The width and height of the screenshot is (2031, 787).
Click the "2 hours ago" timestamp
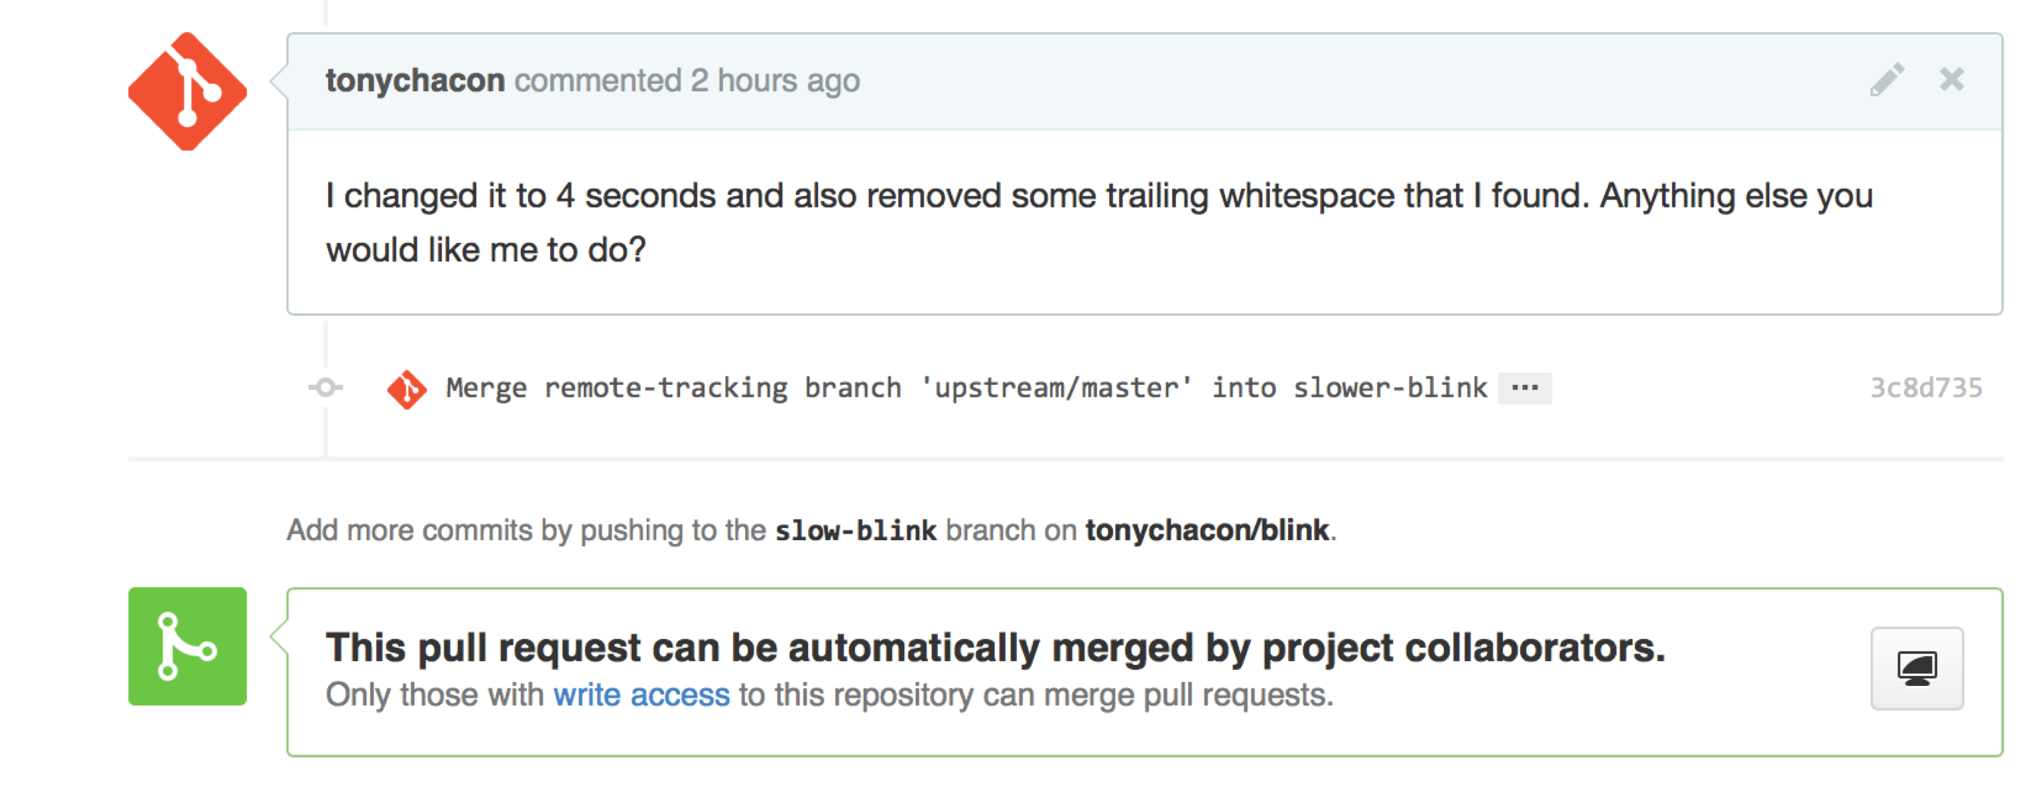point(775,80)
